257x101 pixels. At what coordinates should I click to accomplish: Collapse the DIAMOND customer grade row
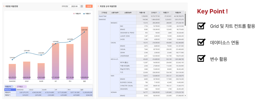(102, 19)
